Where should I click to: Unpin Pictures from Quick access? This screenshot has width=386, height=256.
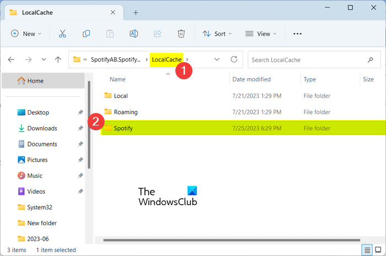pos(81,160)
